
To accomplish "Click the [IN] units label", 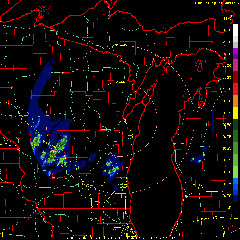I will [x=227, y=18].
